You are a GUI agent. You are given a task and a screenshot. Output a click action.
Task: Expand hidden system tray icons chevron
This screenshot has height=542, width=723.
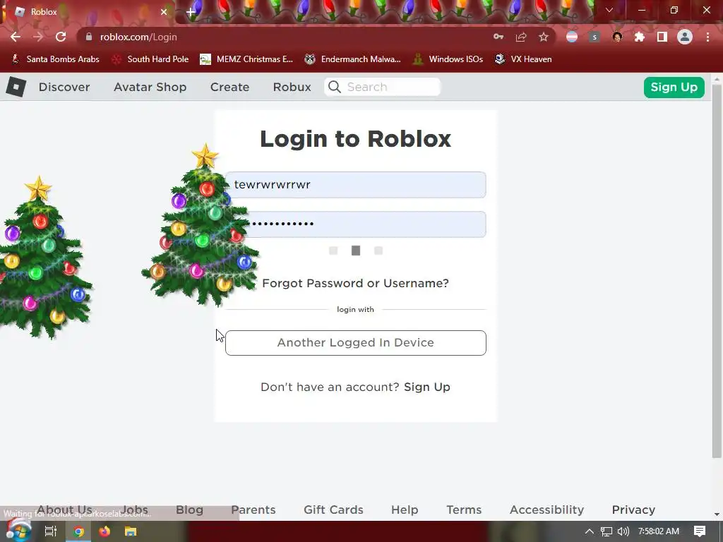pos(590,531)
